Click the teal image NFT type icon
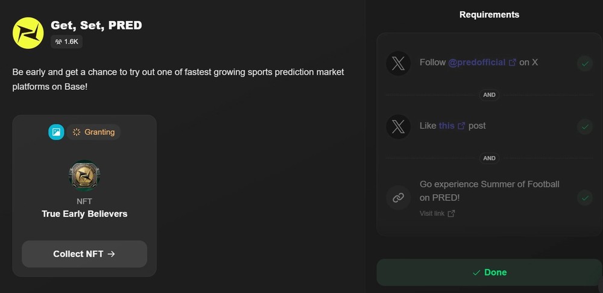The image size is (603, 293). coord(56,132)
